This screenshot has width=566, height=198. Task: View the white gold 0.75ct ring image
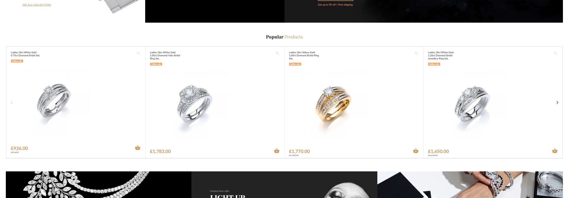54,101
